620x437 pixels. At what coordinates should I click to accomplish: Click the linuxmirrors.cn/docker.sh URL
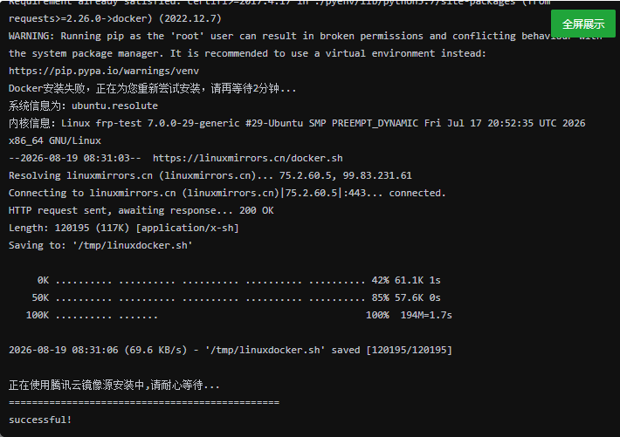(x=247, y=158)
